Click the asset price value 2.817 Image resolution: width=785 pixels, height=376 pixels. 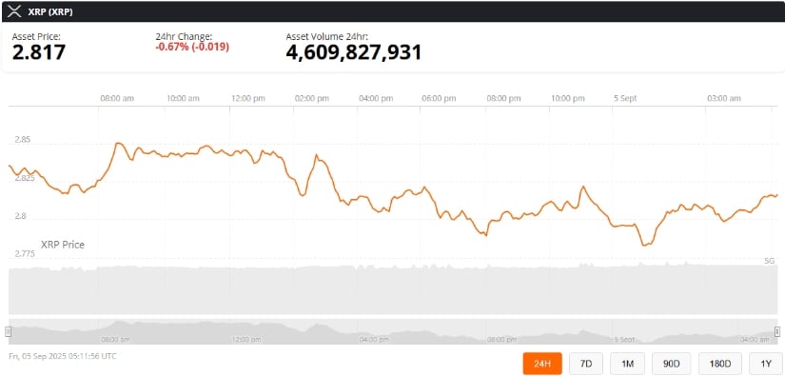39,52
